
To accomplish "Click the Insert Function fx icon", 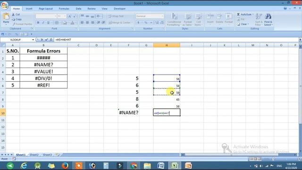I will [x=51, y=40].
